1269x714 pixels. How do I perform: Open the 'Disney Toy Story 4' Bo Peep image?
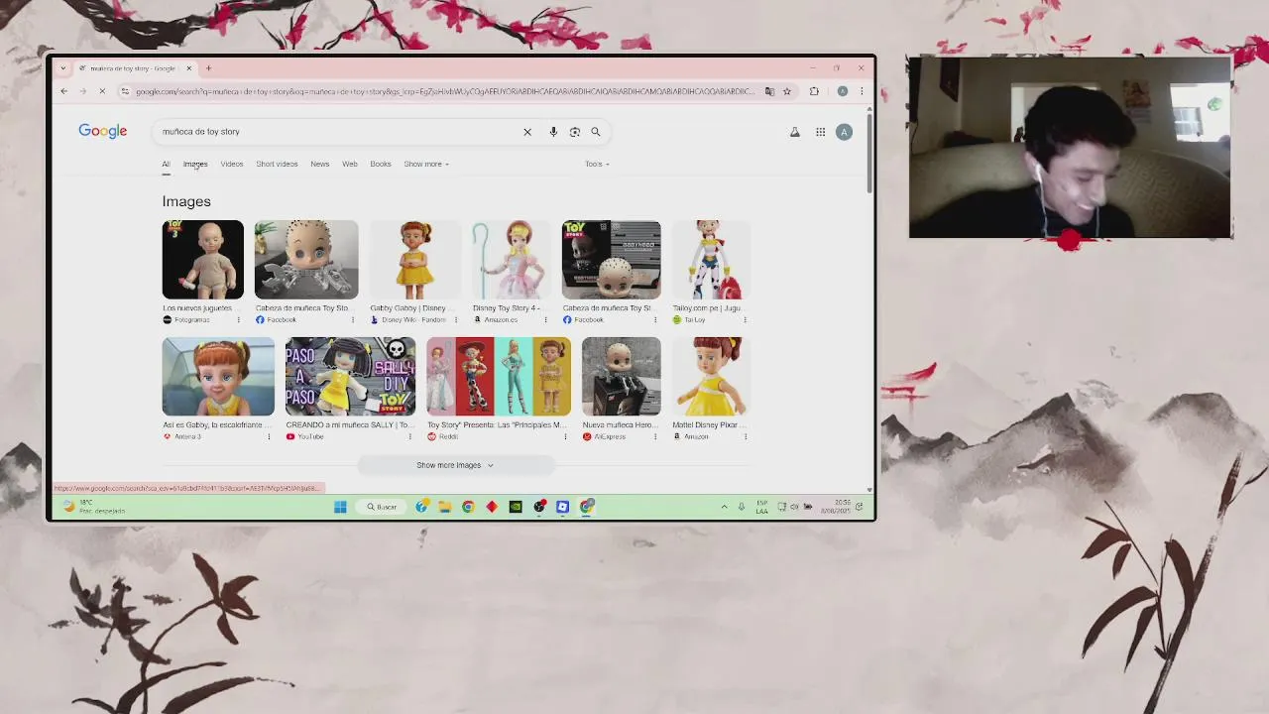coord(512,260)
